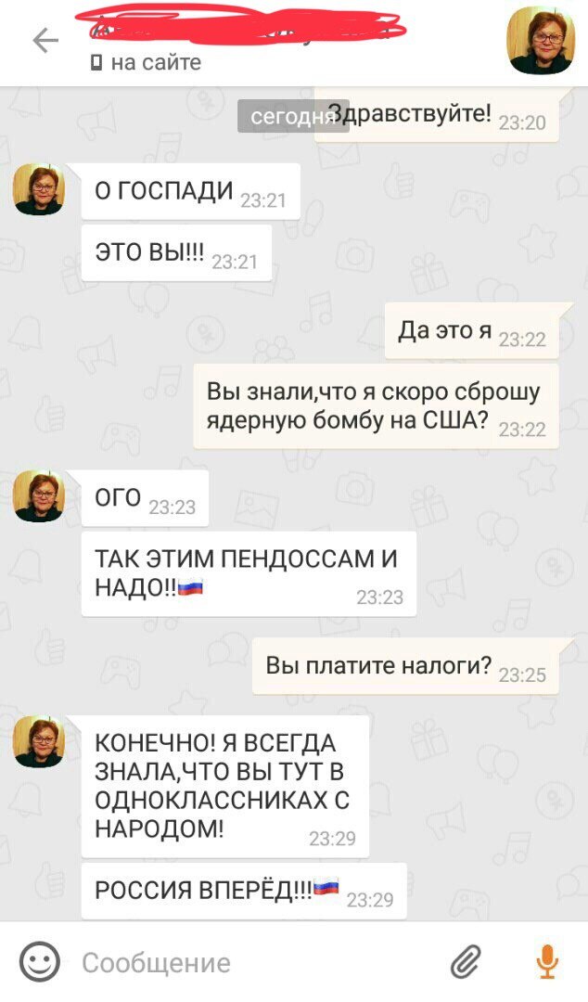
Task: Select the ТАК ЭТИМ ПЕНДОССАМ message
Action: 249,574
